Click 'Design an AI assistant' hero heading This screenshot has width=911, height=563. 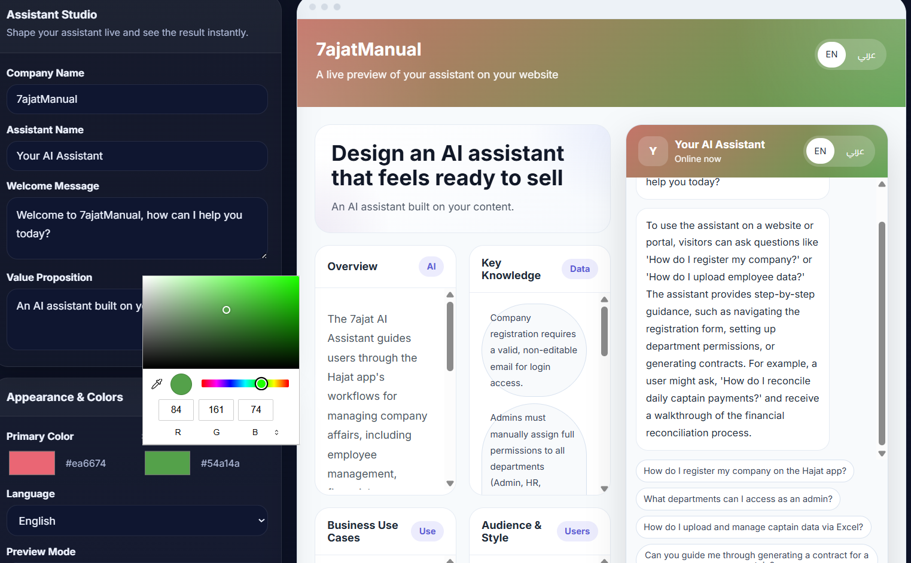click(447, 166)
